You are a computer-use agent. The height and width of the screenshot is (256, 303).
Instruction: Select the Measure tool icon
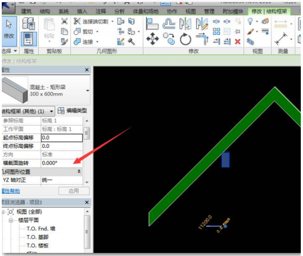point(280,40)
